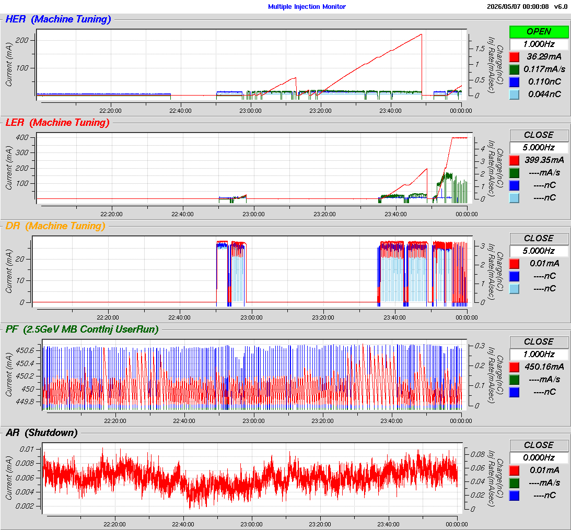Click DR light blue charge swatch
This screenshot has width=571, height=530.
click(514, 289)
